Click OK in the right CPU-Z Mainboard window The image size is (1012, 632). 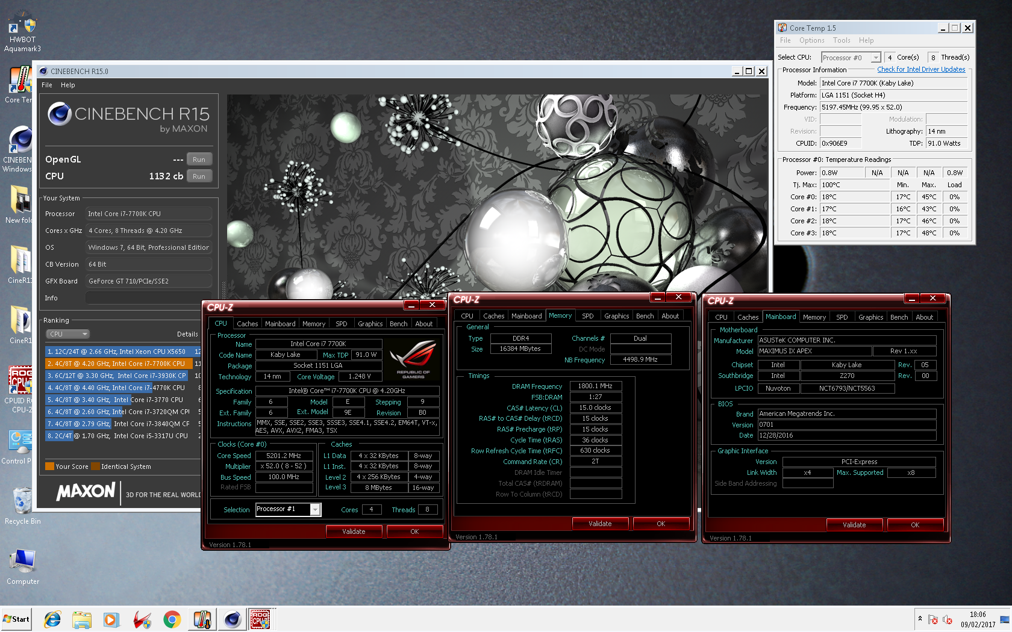pyautogui.click(x=915, y=525)
